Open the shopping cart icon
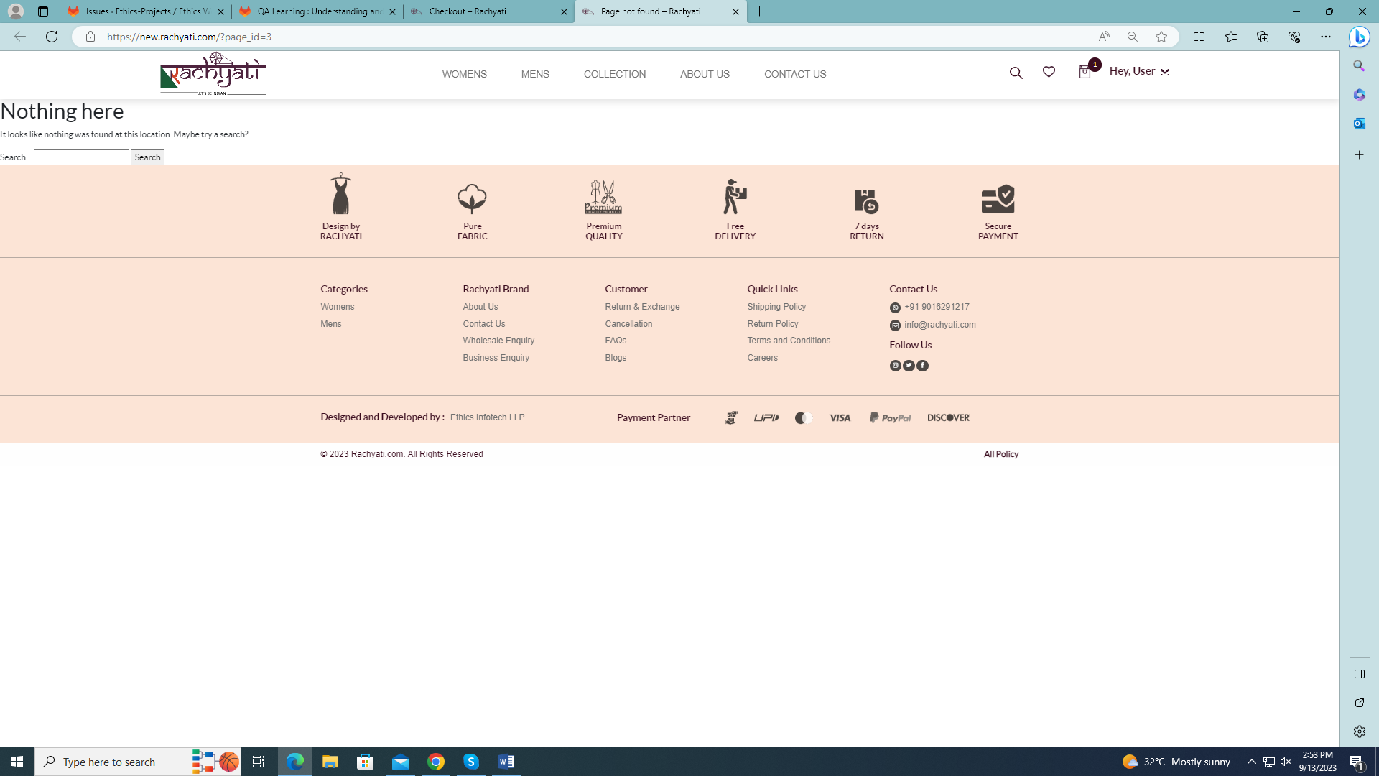 click(1085, 72)
